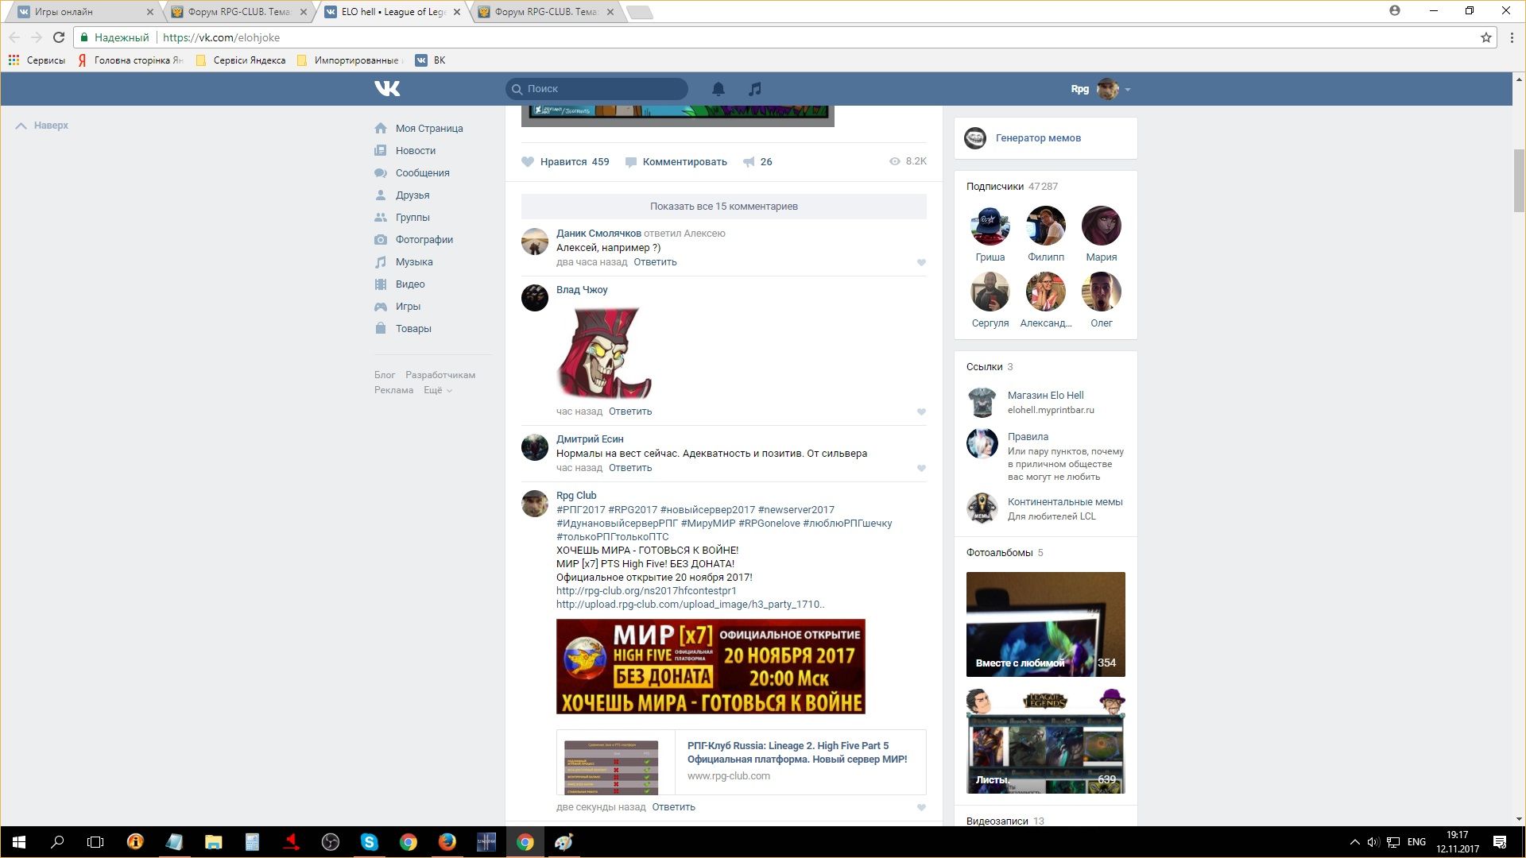Click the page's vertical scrollbar thumb
Viewport: 1526px width, 858px height.
point(1519,180)
